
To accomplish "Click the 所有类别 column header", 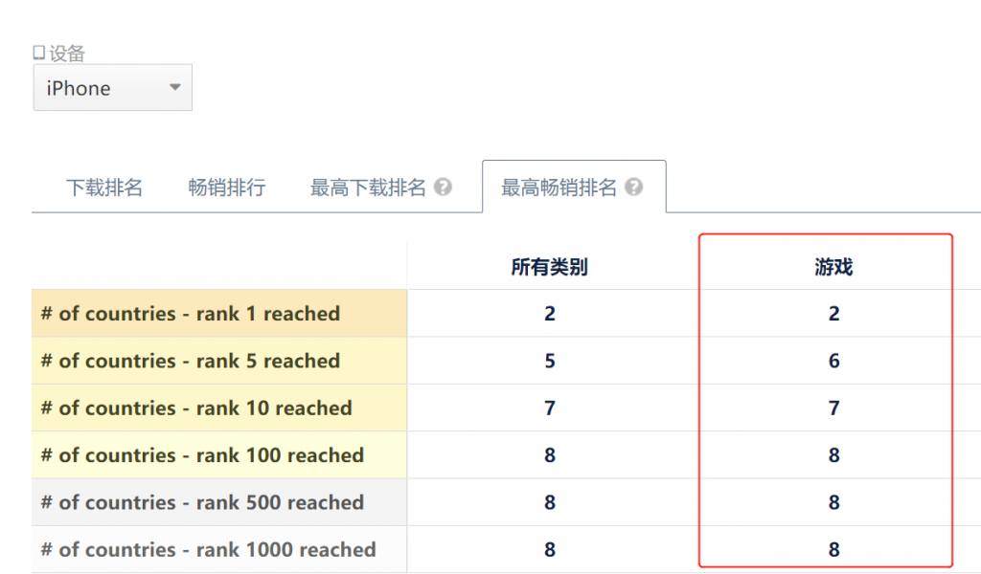I will [549, 268].
